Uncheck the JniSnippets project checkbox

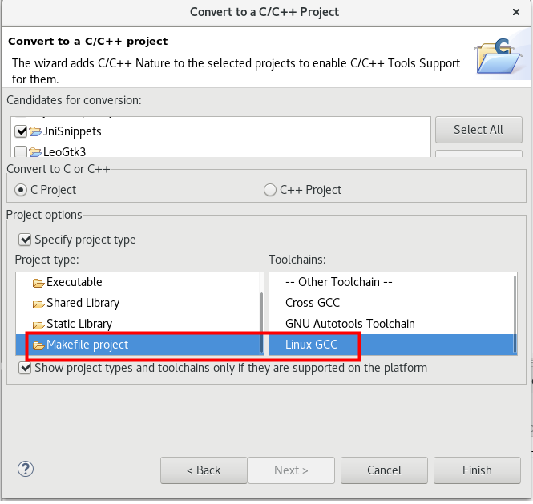click(21, 131)
